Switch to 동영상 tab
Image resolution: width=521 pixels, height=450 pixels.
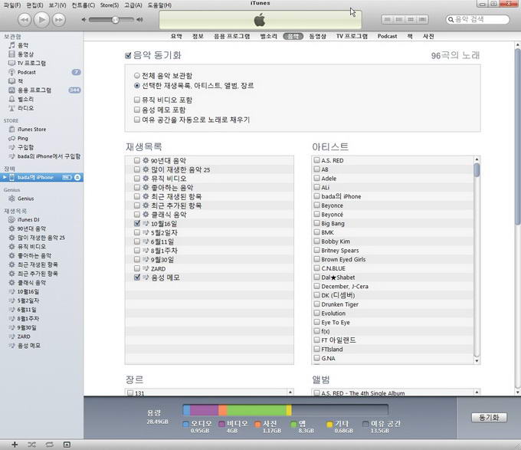317,36
